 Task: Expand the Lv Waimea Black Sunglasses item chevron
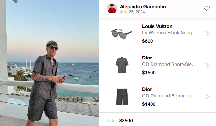click(207, 34)
